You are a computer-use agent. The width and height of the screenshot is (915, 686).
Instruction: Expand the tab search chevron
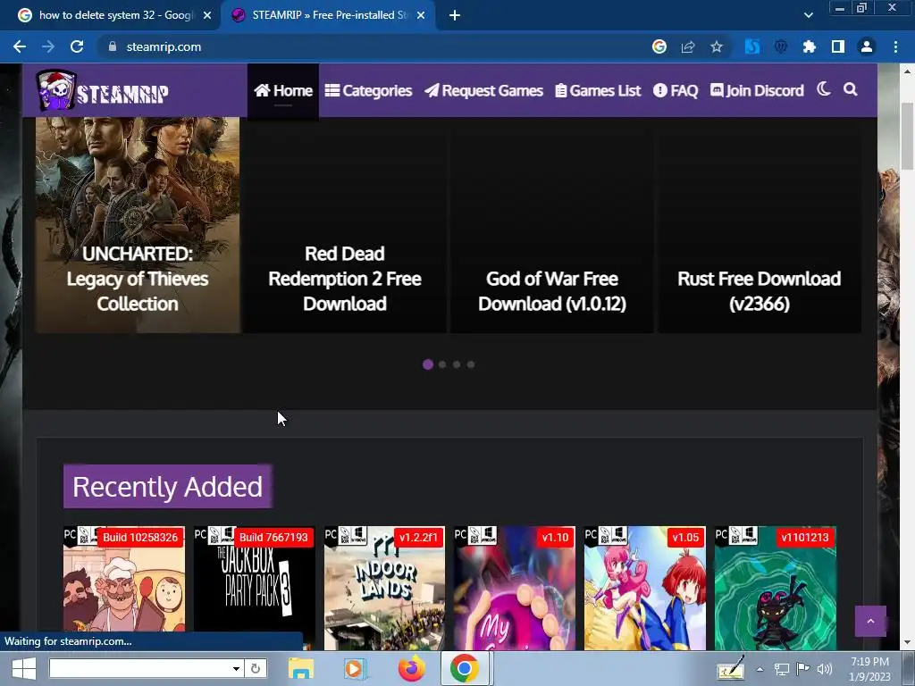click(x=808, y=15)
